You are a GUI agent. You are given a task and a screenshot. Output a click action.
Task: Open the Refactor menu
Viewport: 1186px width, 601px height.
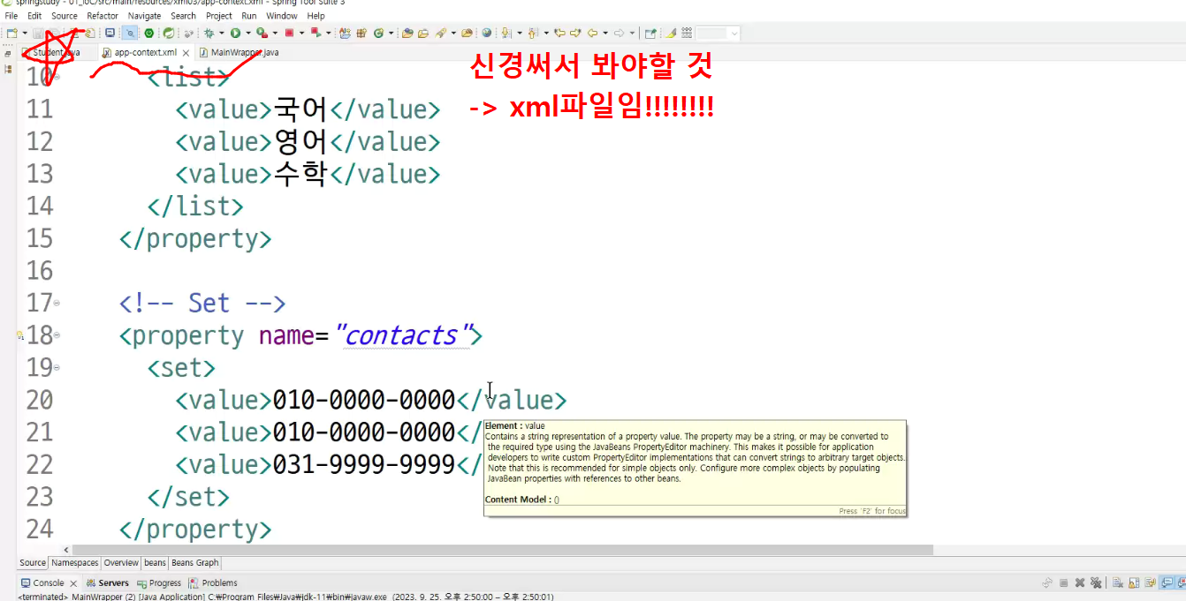[x=103, y=16]
